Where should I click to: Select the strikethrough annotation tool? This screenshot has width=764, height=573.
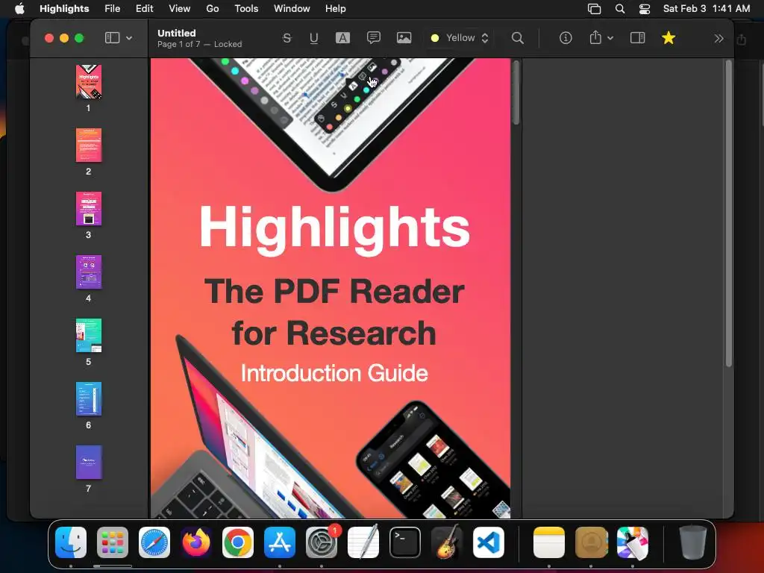coord(286,38)
